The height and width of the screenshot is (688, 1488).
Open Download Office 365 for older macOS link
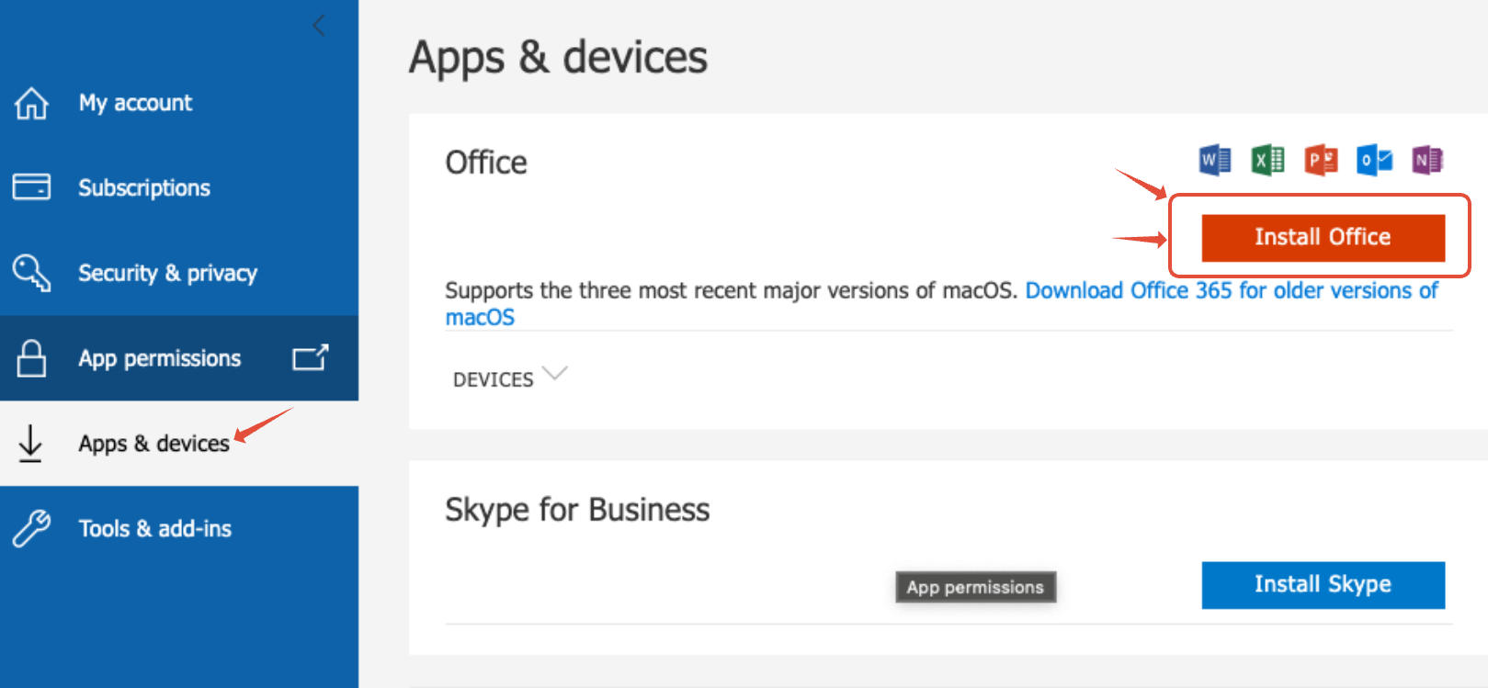tap(1232, 291)
